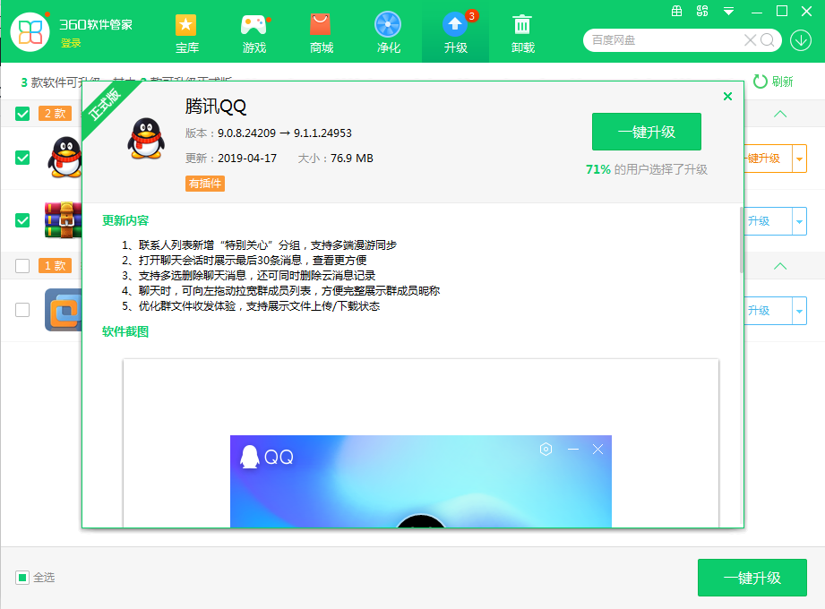This screenshot has height=609, width=825.
Task: Maximize the 360软件管家 window
Action: 782,11
